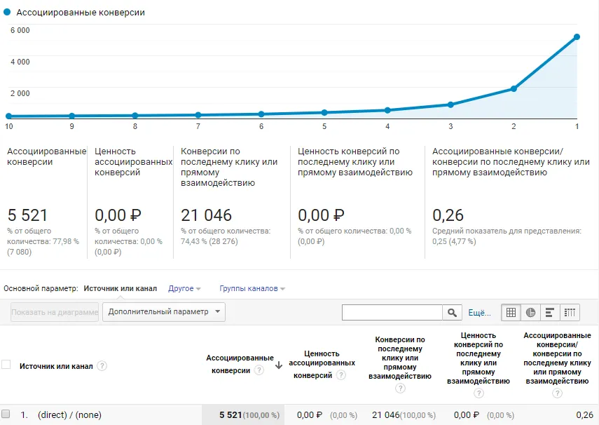Expand the 'Другое' parameter dropdown
Image resolution: width=599 pixels, height=425 pixels.
(x=184, y=288)
